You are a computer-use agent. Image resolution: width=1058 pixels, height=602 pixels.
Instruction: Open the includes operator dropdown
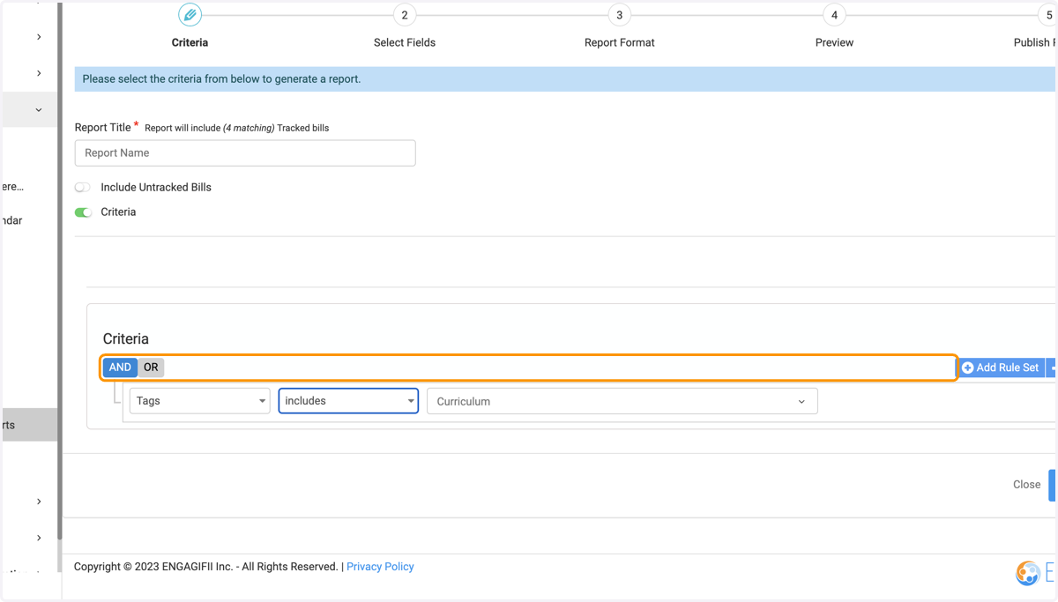coord(348,401)
